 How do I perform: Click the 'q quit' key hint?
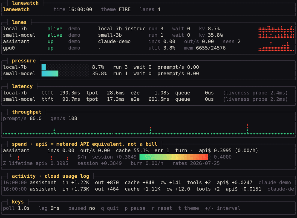(x=110, y=208)
